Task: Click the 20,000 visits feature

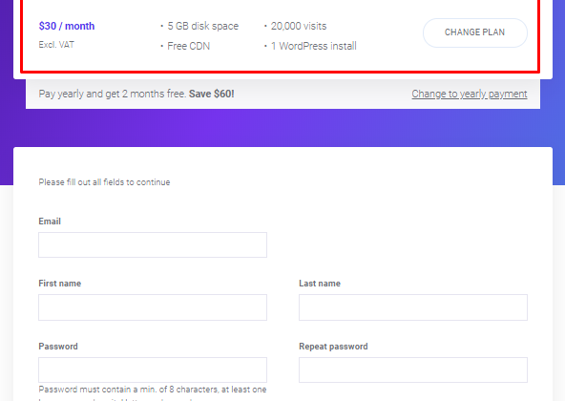Action: [x=299, y=26]
